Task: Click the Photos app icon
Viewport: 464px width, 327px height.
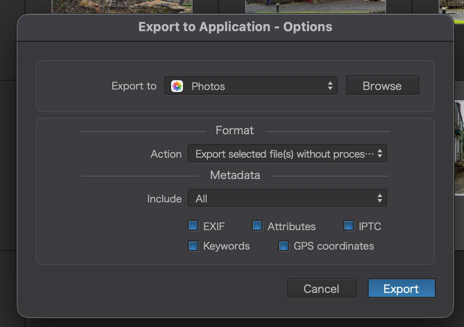Action: coord(178,87)
